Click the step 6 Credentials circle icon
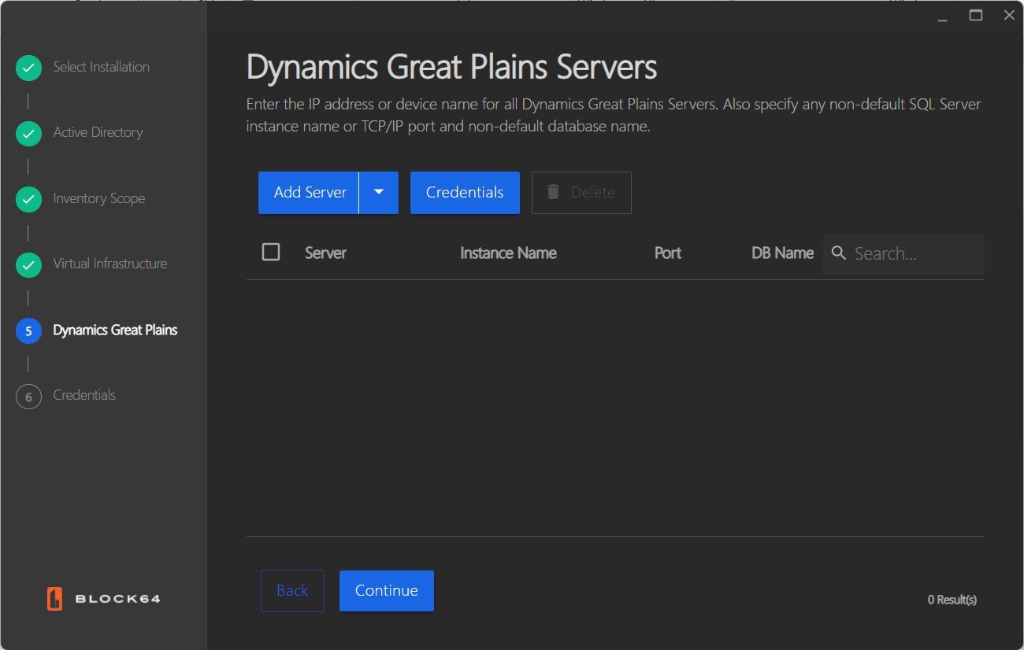The height and width of the screenshot is (650, 1024). pos(28,397)
